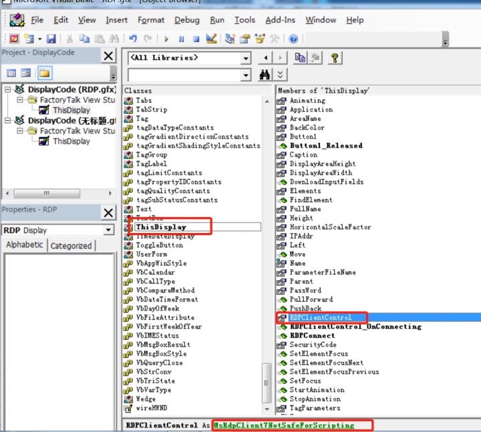The width and height of the screenshot is (481, 432).
Task: Switch to the Categorized properties tab
Action: click(71, 246)
